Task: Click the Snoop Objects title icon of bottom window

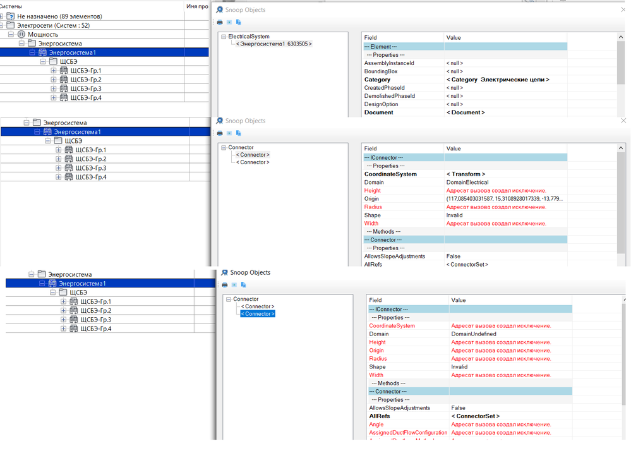Action: (225, 272)
